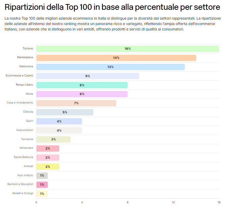Image resolution: width=229 pixels, height=208 pixels.
Task: Click the Sport 4% bar
Action: click(x=59, y=121)
